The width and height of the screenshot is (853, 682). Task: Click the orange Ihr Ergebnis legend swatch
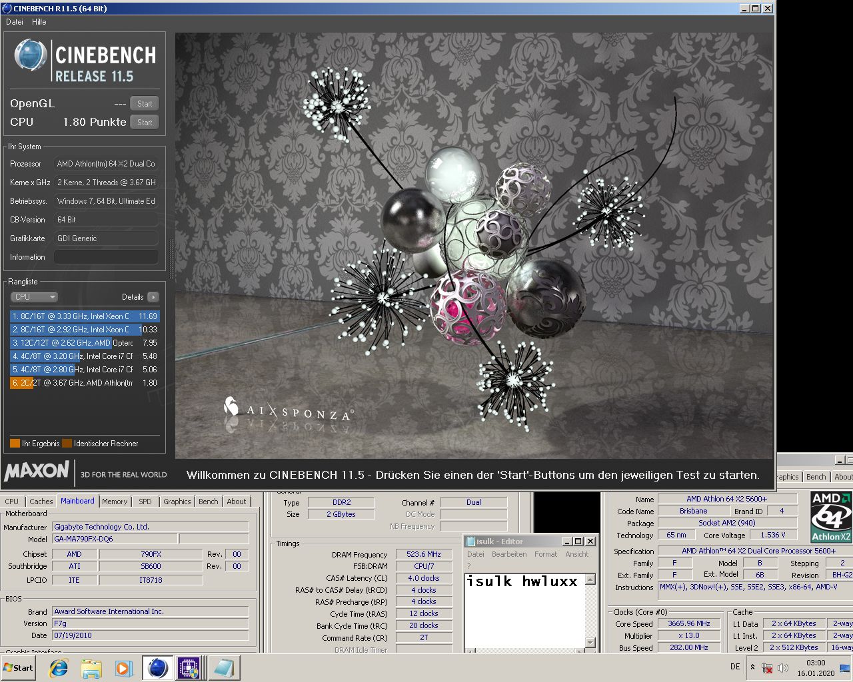click(15, 444)
